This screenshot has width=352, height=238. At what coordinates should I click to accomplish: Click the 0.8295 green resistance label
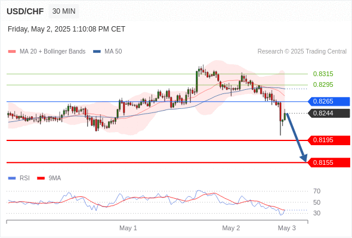pyautogui.click(x=323, y=84)
